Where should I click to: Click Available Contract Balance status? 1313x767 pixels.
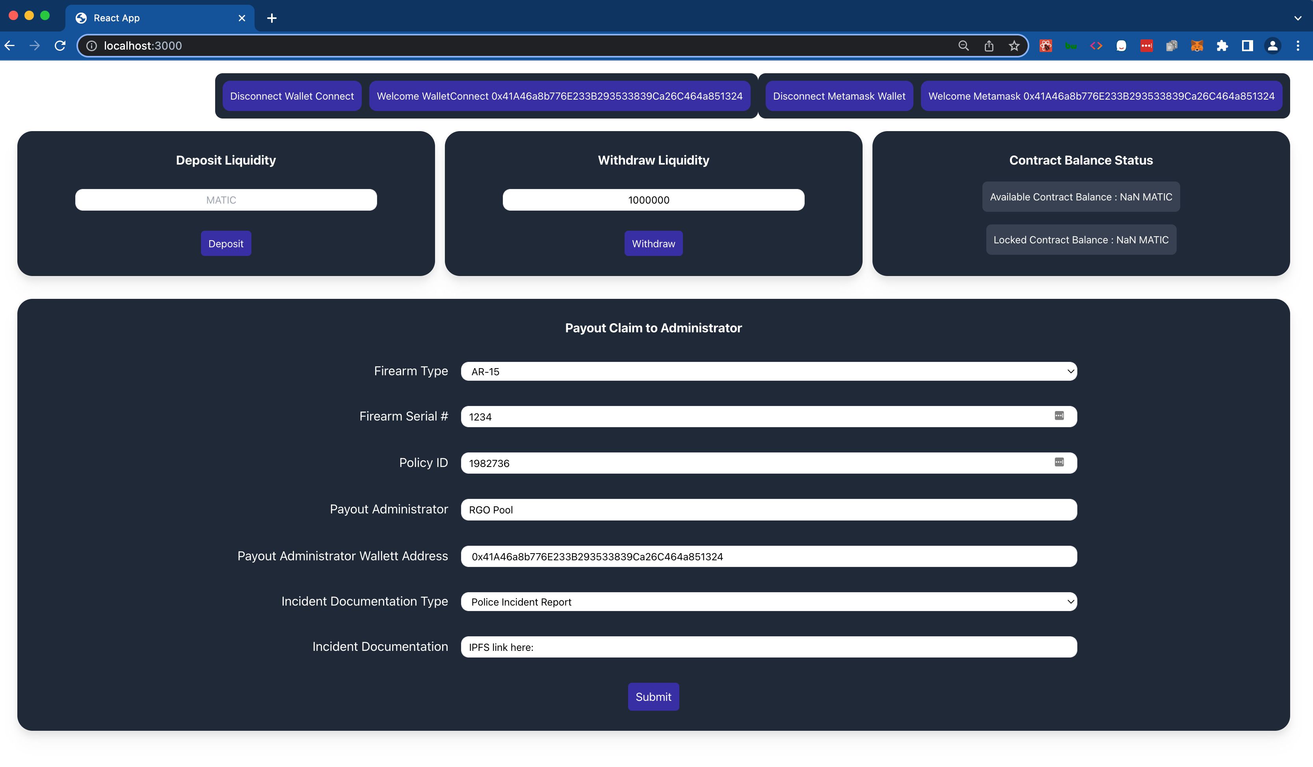[x=1081, y=197]
